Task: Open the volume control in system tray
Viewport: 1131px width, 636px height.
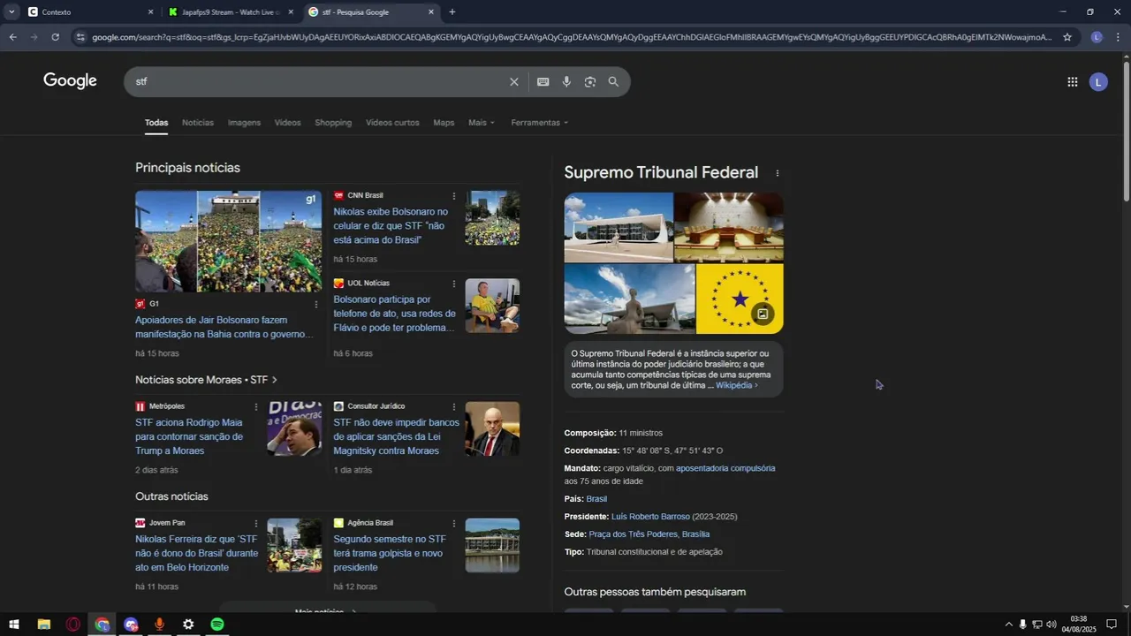Action: coord(1051,625)
